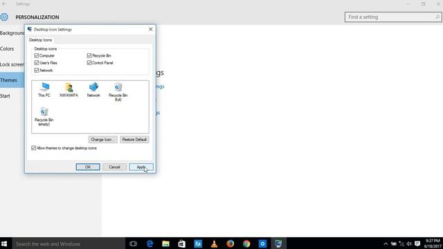Open the network tray icon
The width and height of the screenshot is (443, 249).
tap(401, 244)
